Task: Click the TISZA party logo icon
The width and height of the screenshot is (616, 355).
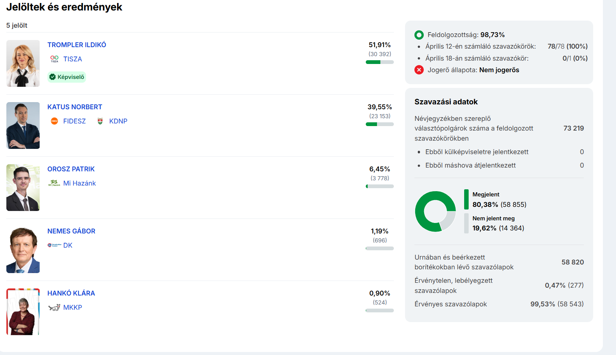Action: point(54,59)
